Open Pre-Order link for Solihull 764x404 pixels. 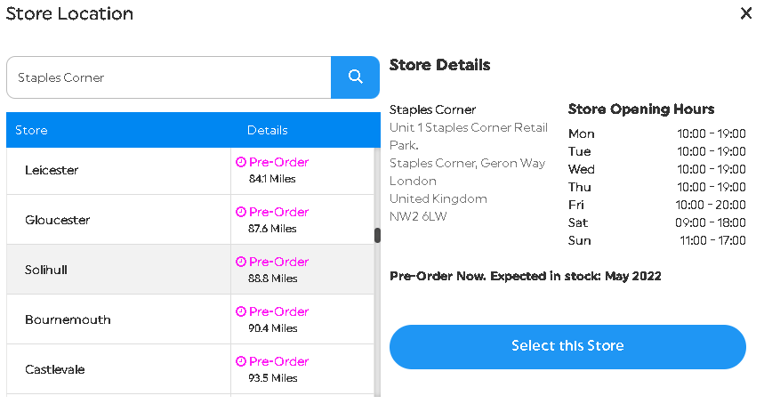point(278,262)
